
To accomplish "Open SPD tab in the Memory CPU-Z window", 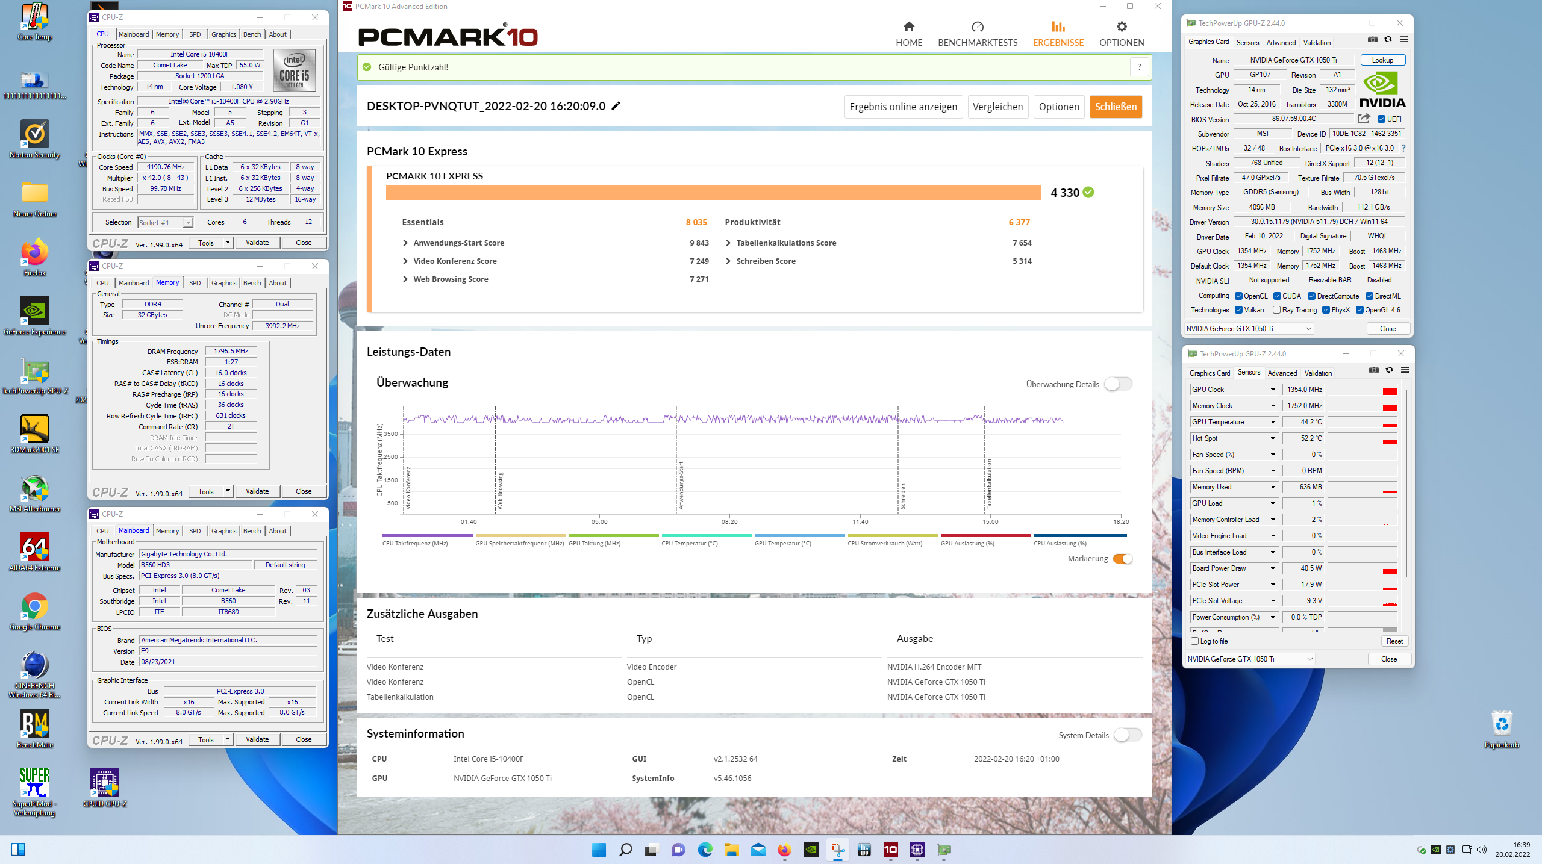I will point(195,283).
